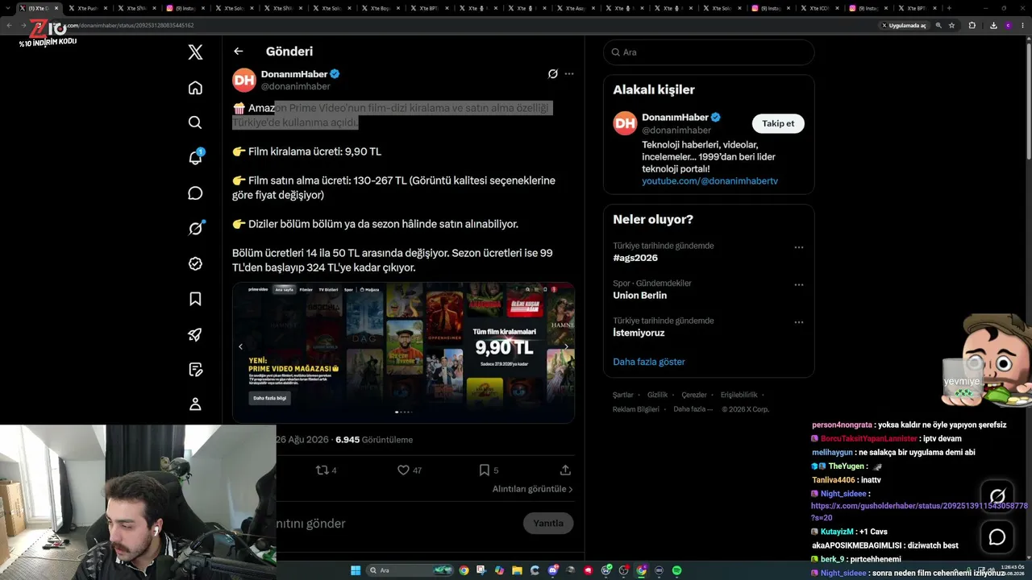Open more options on the DonanımHaber post
1032x580 pixels.
(569, 74)
